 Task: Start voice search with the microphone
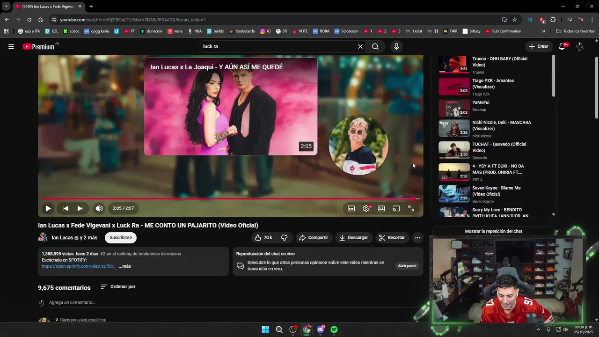(x=396, y=46)
